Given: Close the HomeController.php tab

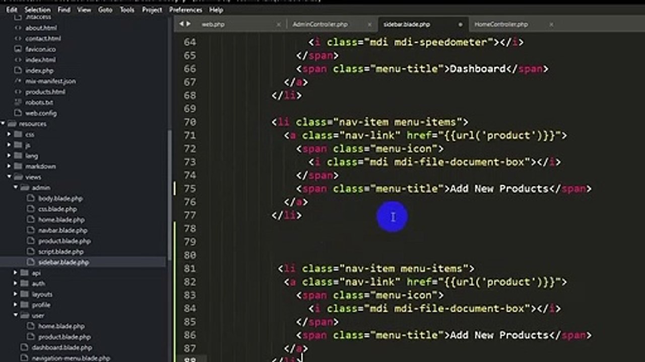Looking at the screenshot, I should coord(551,24).
